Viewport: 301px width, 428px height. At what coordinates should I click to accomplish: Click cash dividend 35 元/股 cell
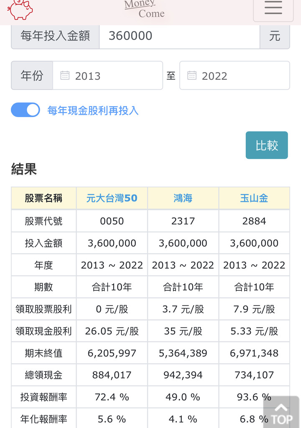pos(183,331)
